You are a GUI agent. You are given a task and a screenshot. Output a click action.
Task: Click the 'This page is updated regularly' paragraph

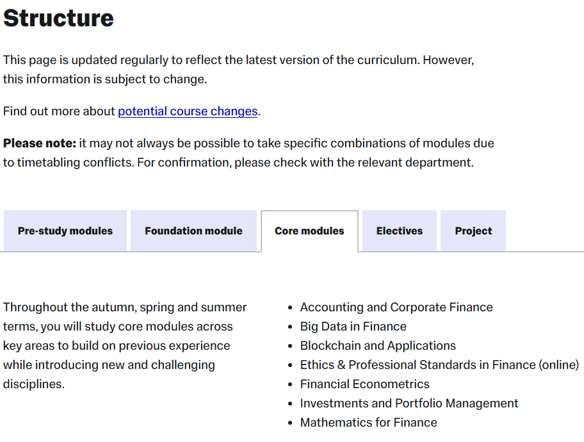238,60
